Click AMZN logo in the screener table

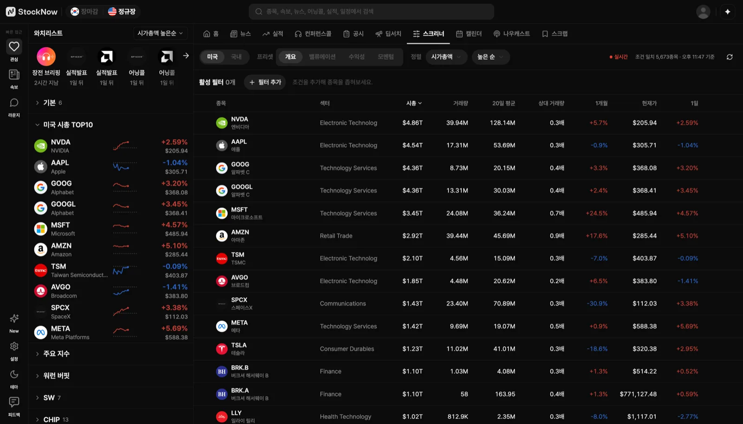(222, 236)
